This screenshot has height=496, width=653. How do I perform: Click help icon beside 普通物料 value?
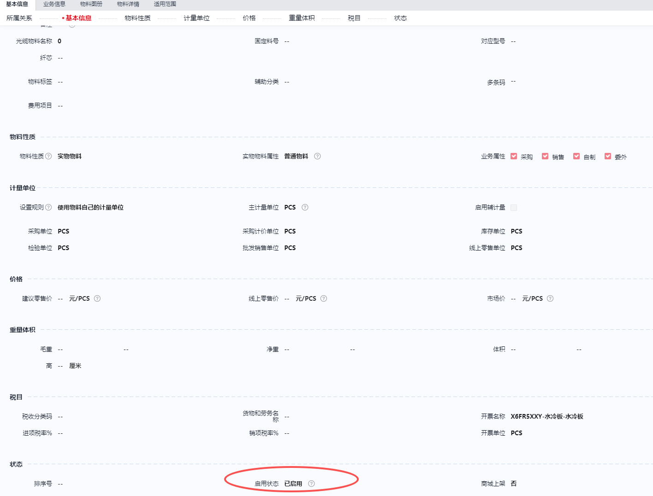tap(317, 156)
